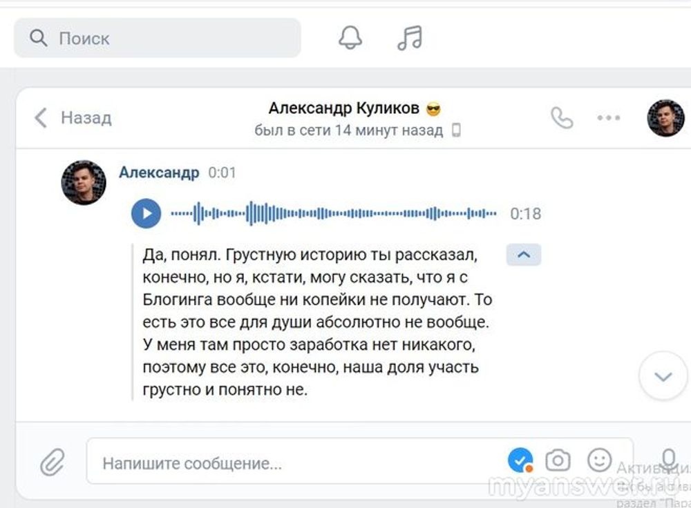Open the music section icon
The height and width of the screenshot is (508, 691).
tap(410, 38)
